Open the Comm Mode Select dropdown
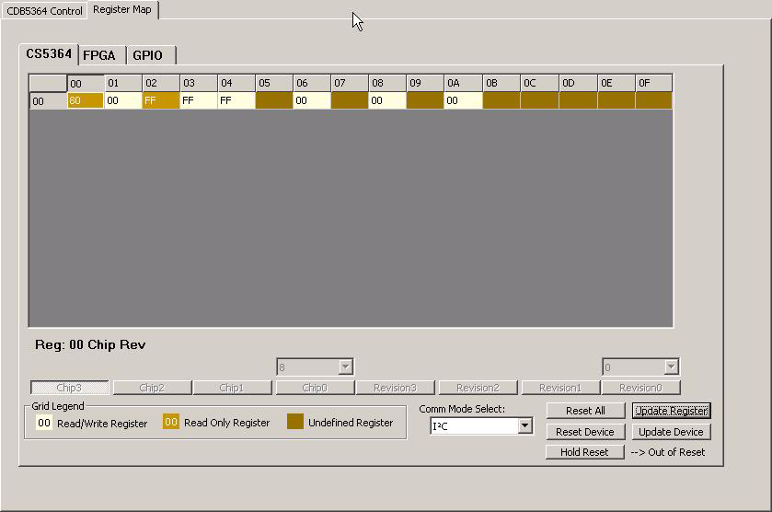Image resolution: width=772 pixels, height=512 pixels. [481, 426]
